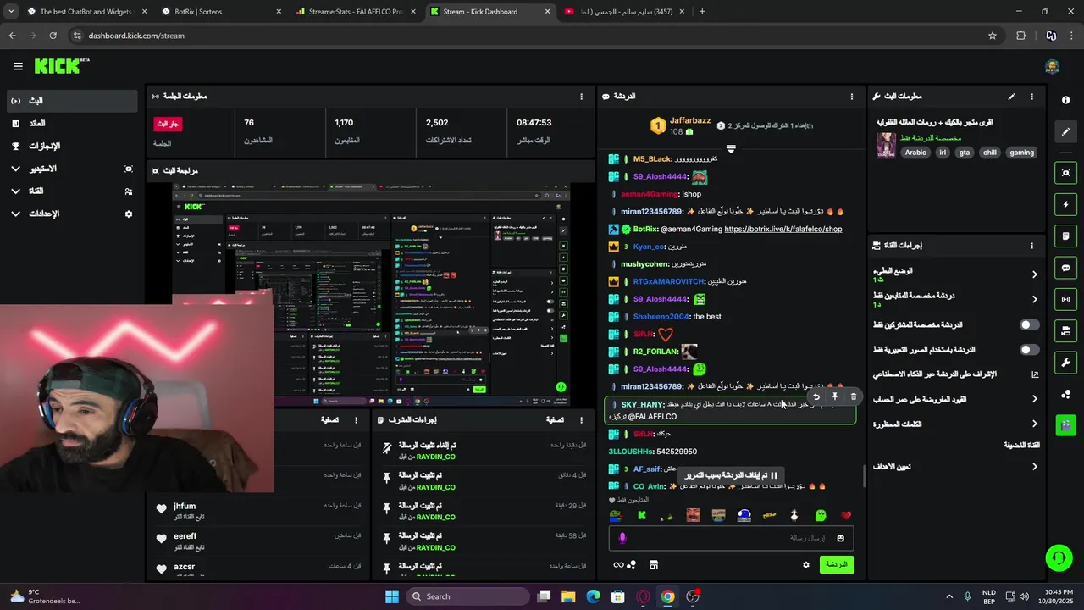1084x610 pixels.
Task: Edit stream info with the pencil icon
Action: pos(1011,97)
